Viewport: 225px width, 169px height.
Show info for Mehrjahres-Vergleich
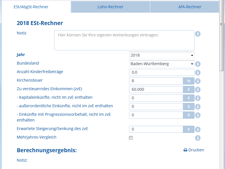click(x=198, y=138)
